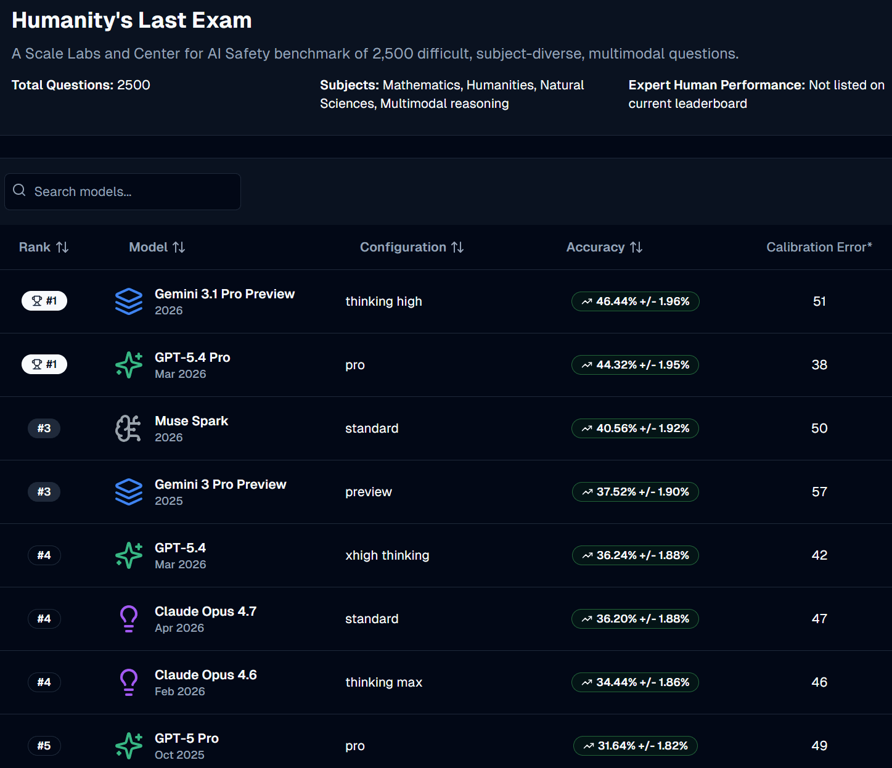
Task: Click the Claude Opus 4.6 lightbulb logo
Action: pyautogui.click(x=129, y=682)
